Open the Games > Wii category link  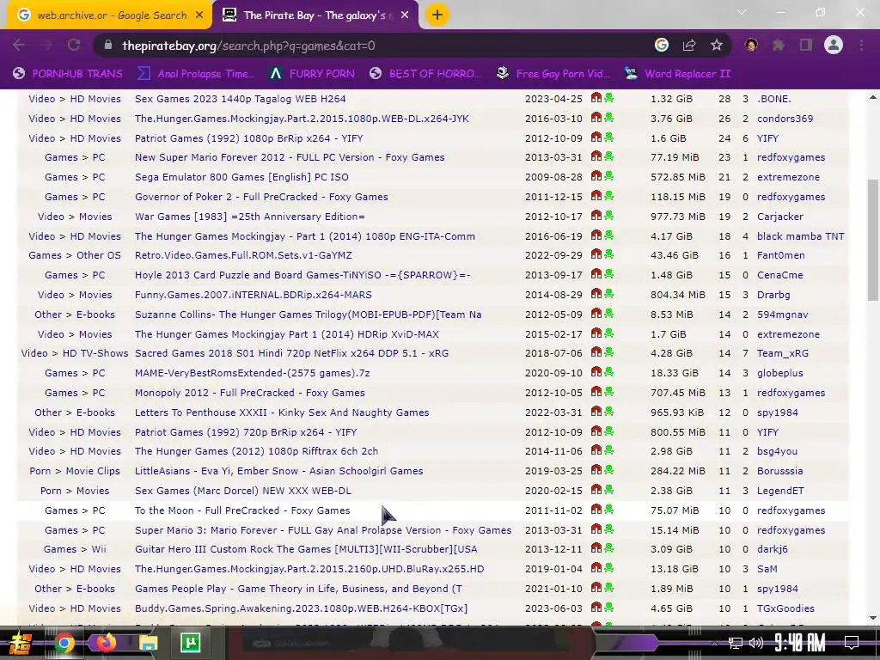[75, 549]
